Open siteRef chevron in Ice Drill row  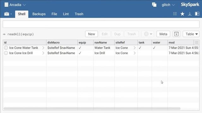[134, 53]
